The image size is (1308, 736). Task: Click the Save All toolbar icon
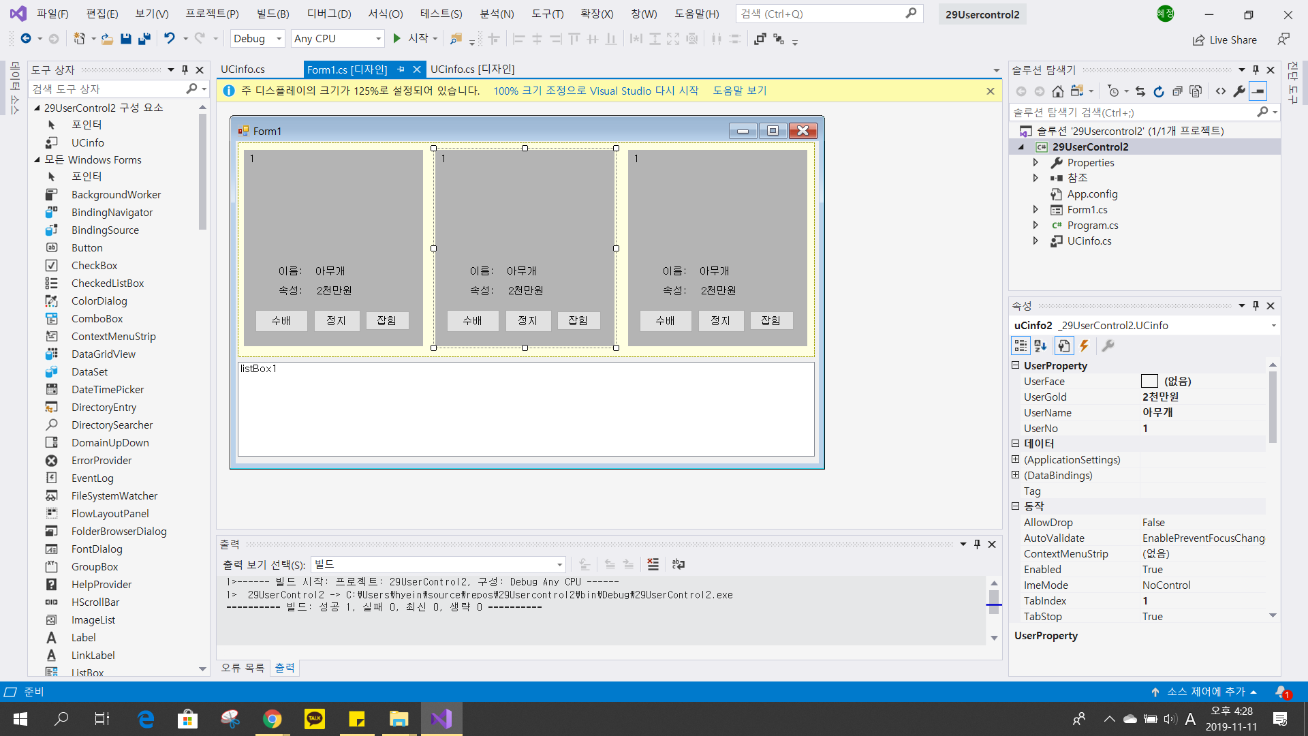[x=144, y=39]
